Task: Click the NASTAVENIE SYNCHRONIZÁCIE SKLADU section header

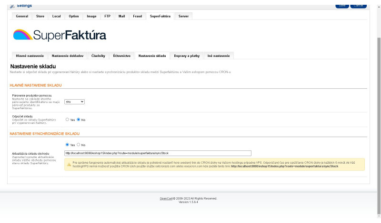Action: coord(45,134)
